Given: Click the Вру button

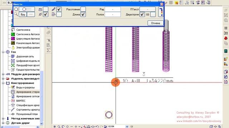Looking at the screenshot, I should (23, 14).
